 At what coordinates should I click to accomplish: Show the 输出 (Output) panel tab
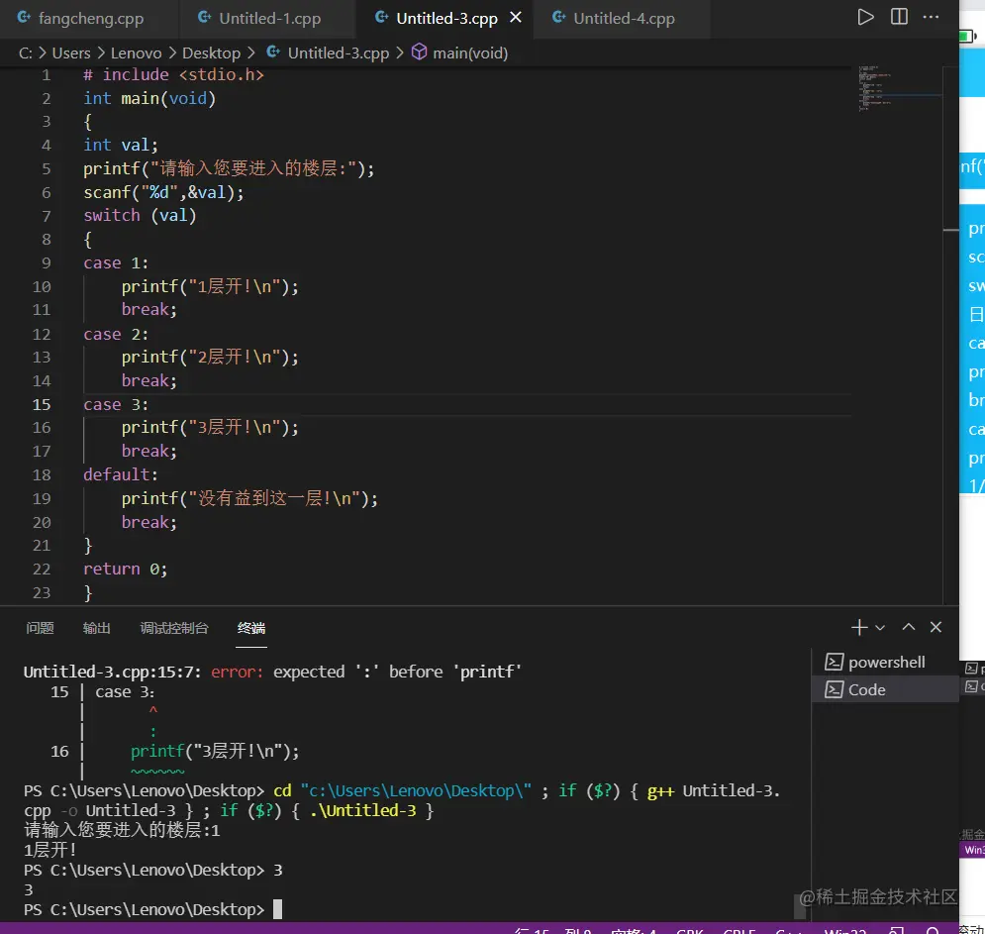point(97,628)
